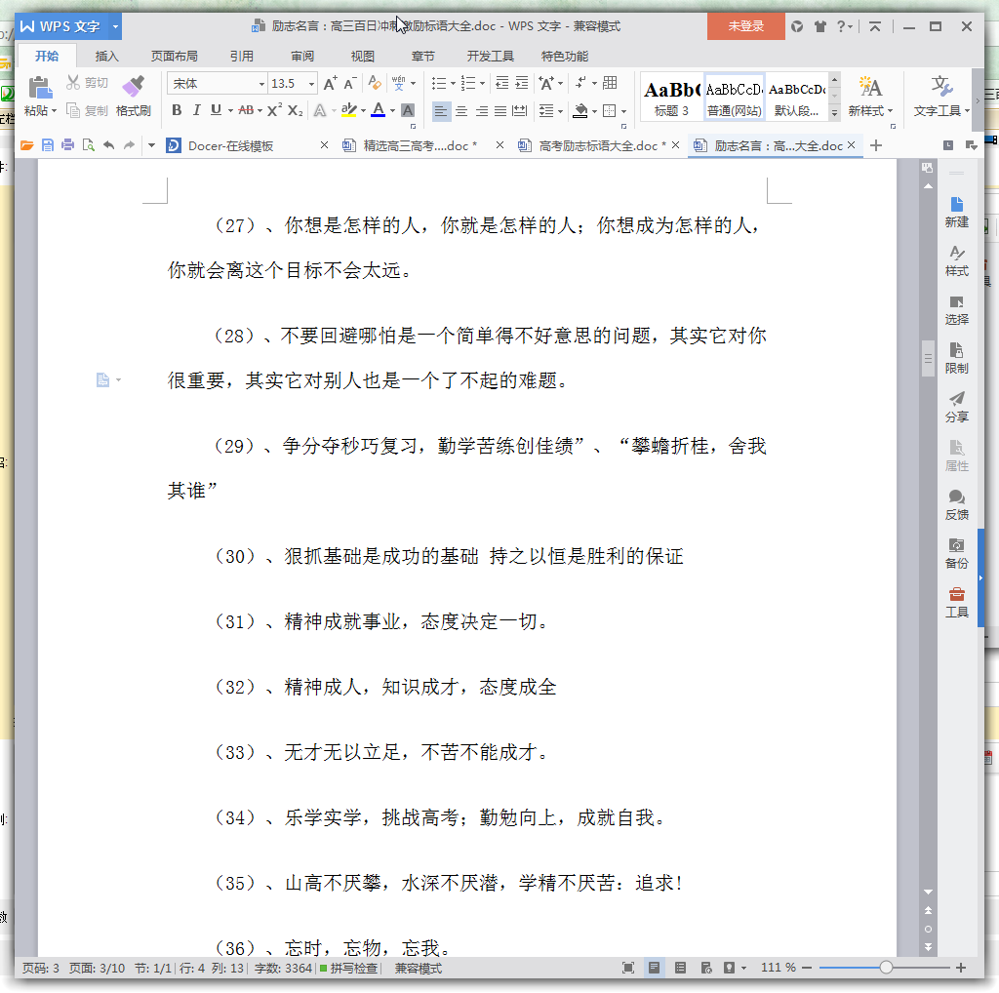Toggle align left paragraph button

[x=440, y=111]
